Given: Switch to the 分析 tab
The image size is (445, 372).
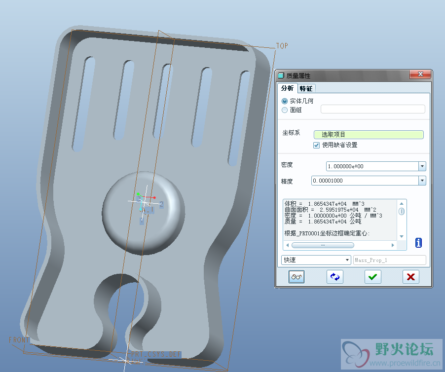Looking at the screenshot, I should click(x=287, y=88).
